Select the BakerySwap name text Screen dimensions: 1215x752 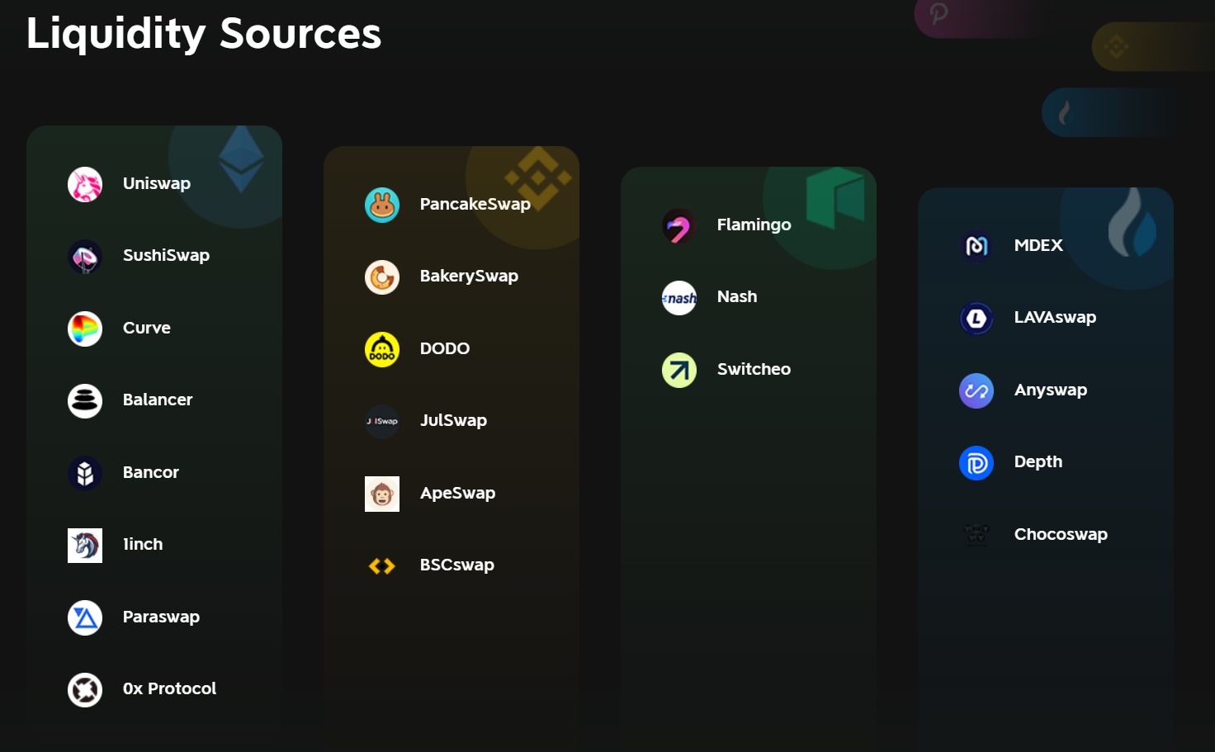[x=469, y=276]
